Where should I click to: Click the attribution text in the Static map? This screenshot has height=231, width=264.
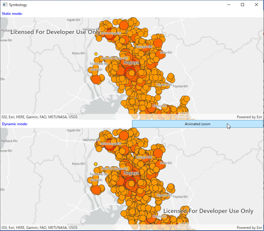coord(39,117)
